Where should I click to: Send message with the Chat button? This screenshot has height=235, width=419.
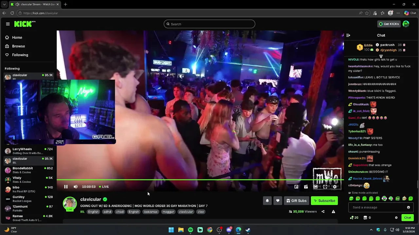pos(408,218)
